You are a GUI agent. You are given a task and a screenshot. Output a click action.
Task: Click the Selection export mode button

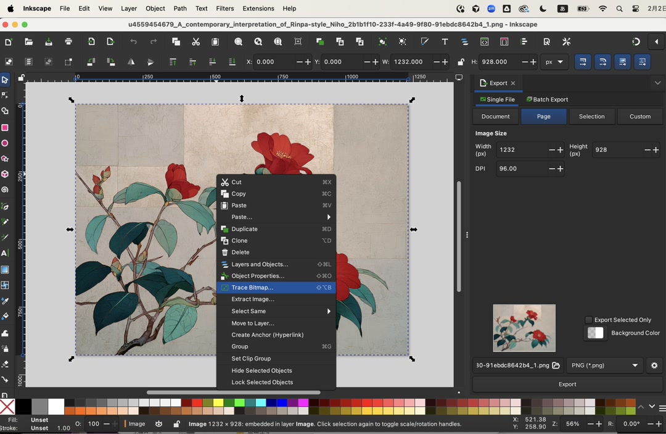click(x=591, y=117)
